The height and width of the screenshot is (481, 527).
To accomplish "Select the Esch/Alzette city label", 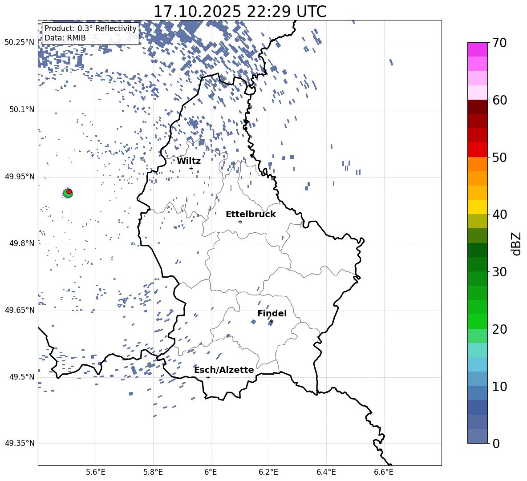I will pos(224,370).
